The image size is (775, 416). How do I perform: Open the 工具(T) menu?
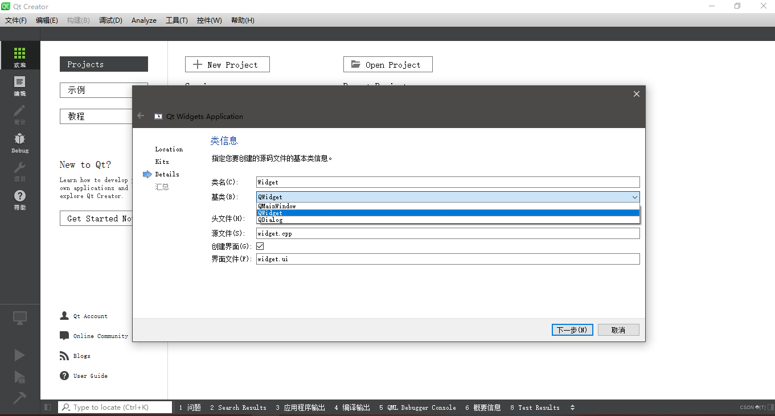pyautogui.click(x=177, y=20)
